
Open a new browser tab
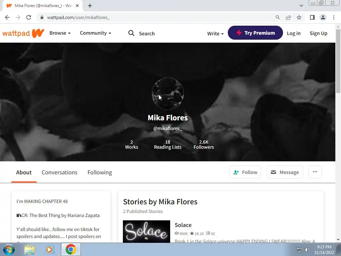click(x=90, y=6)
